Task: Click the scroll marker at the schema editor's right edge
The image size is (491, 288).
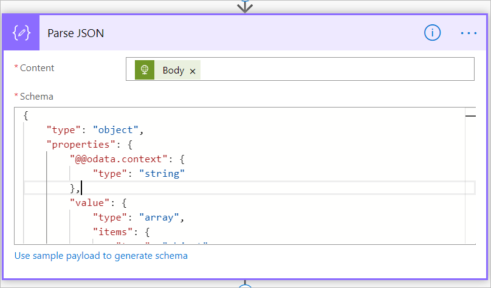Action: [x=470, y=114]
